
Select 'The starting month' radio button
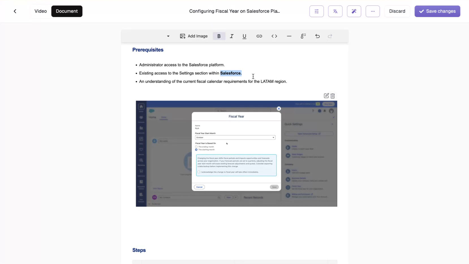(x=196, y=150)
